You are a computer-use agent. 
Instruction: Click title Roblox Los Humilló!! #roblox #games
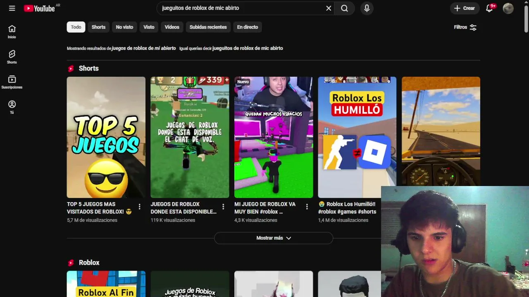pos(347,208)
